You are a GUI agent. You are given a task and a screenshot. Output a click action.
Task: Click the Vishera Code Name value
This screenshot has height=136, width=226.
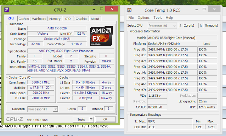point(43,34)
